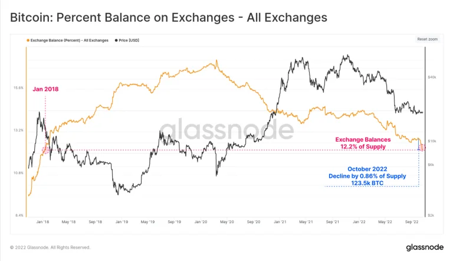Click the Jan '20 x-axis tick label
453x261 pixels.
pyautogui.click(x=200, y=222)
